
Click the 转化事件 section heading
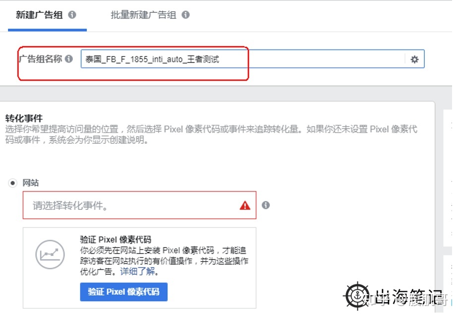pos(24,119)
